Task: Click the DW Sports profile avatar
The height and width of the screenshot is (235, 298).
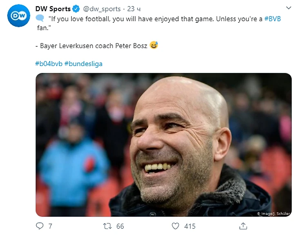Action: pos(18,16)
